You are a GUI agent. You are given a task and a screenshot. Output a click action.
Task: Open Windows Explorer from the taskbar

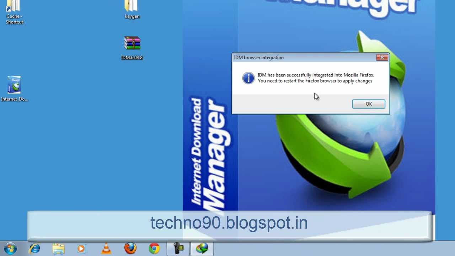click(58, 248)
